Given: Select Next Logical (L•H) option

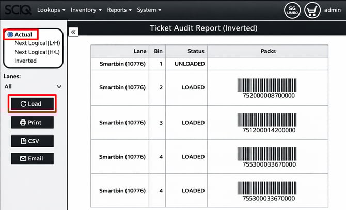Looking at the screenshot, I should point(37,43).
